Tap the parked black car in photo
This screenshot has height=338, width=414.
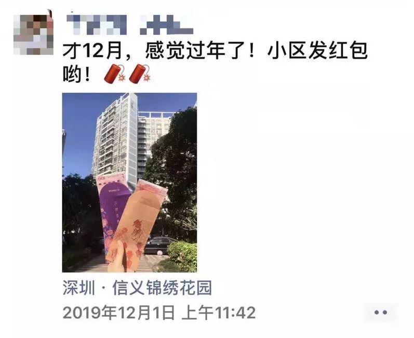tap(159, 245)
